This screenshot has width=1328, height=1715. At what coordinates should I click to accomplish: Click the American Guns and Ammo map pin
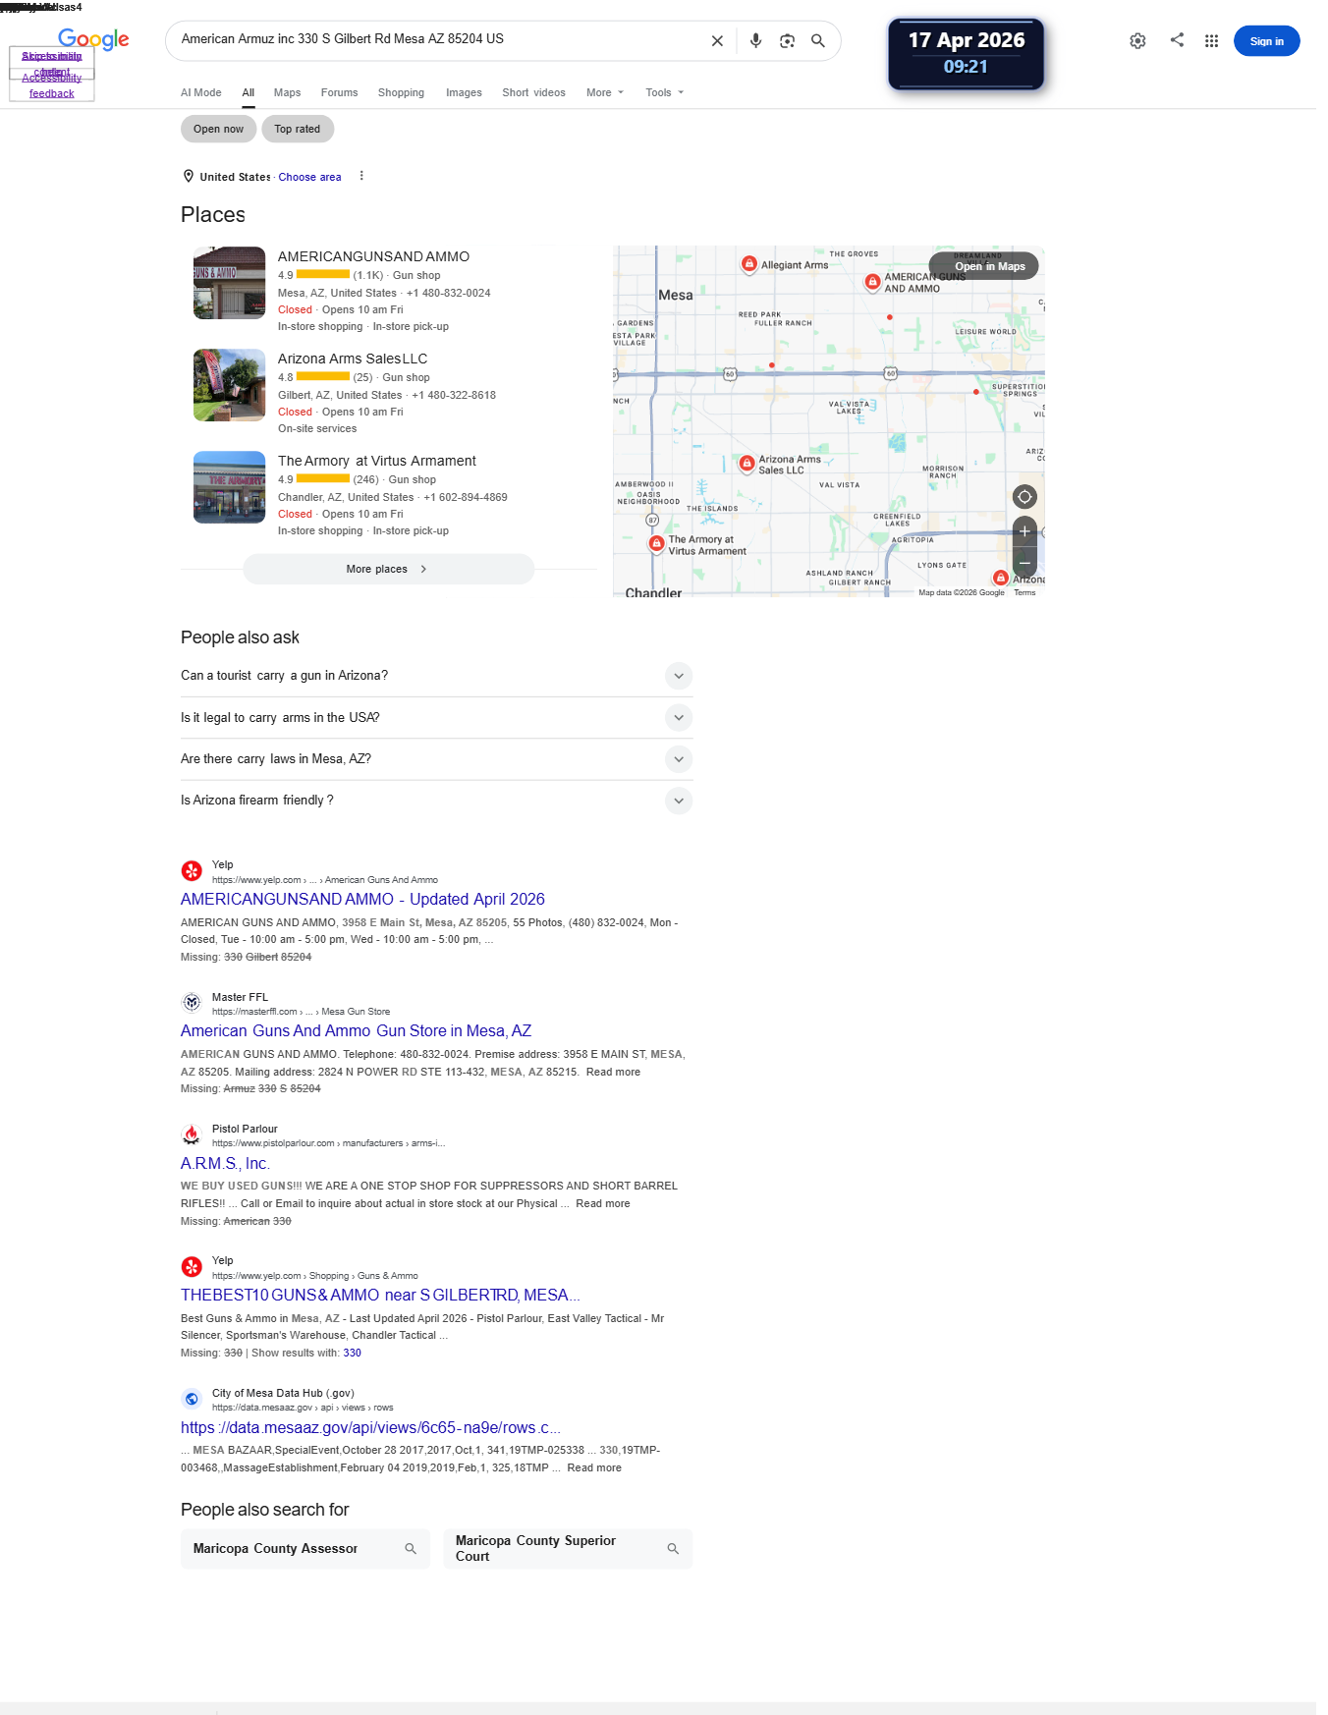pyautogui.click(x=871, y=282)
